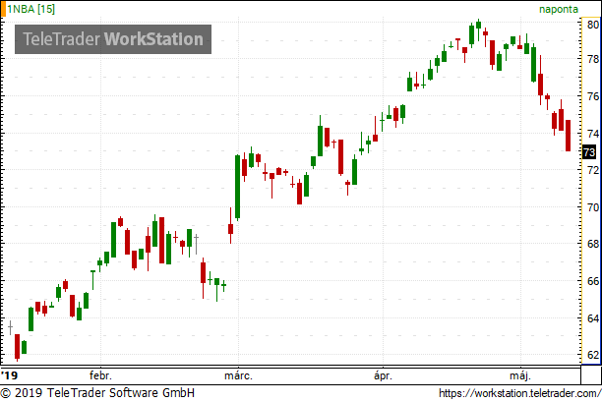
Task: Click the orange marker beside 1NBA label
Action: click(x=3, y=9)
